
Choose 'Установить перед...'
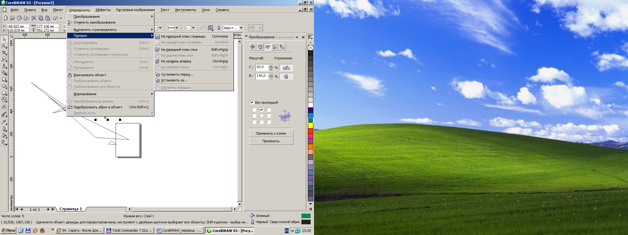click(x=194, y=74)
